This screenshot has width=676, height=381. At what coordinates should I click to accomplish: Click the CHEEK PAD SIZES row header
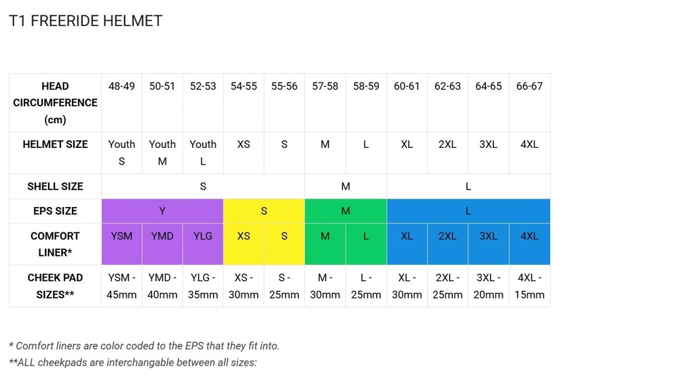coord(55,286)
